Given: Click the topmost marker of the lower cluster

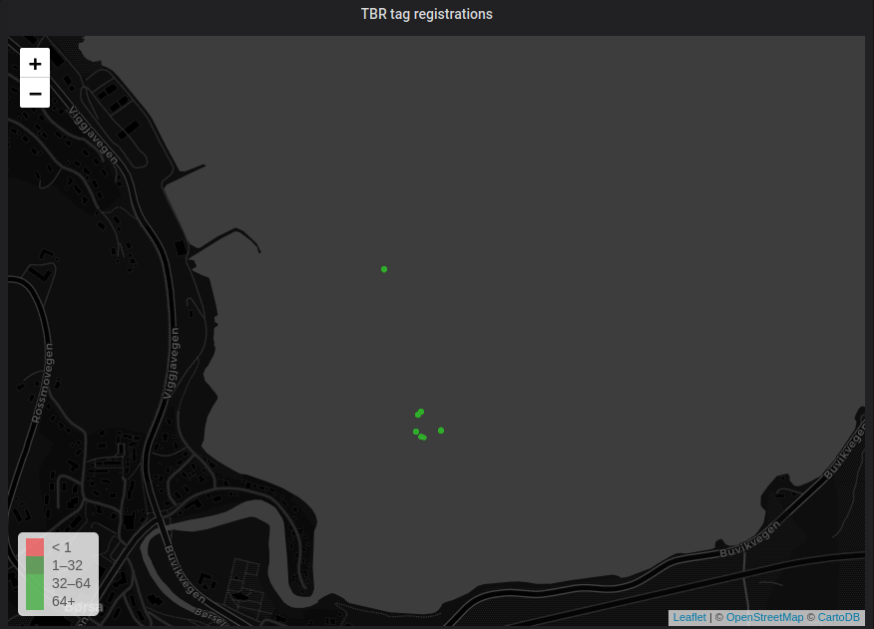Looking at the screenshot, I should pyautogui.click(x=421, y=412).
